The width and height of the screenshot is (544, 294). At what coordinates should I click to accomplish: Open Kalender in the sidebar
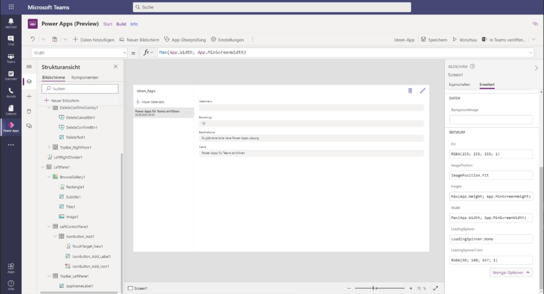[x=11, y=75]
